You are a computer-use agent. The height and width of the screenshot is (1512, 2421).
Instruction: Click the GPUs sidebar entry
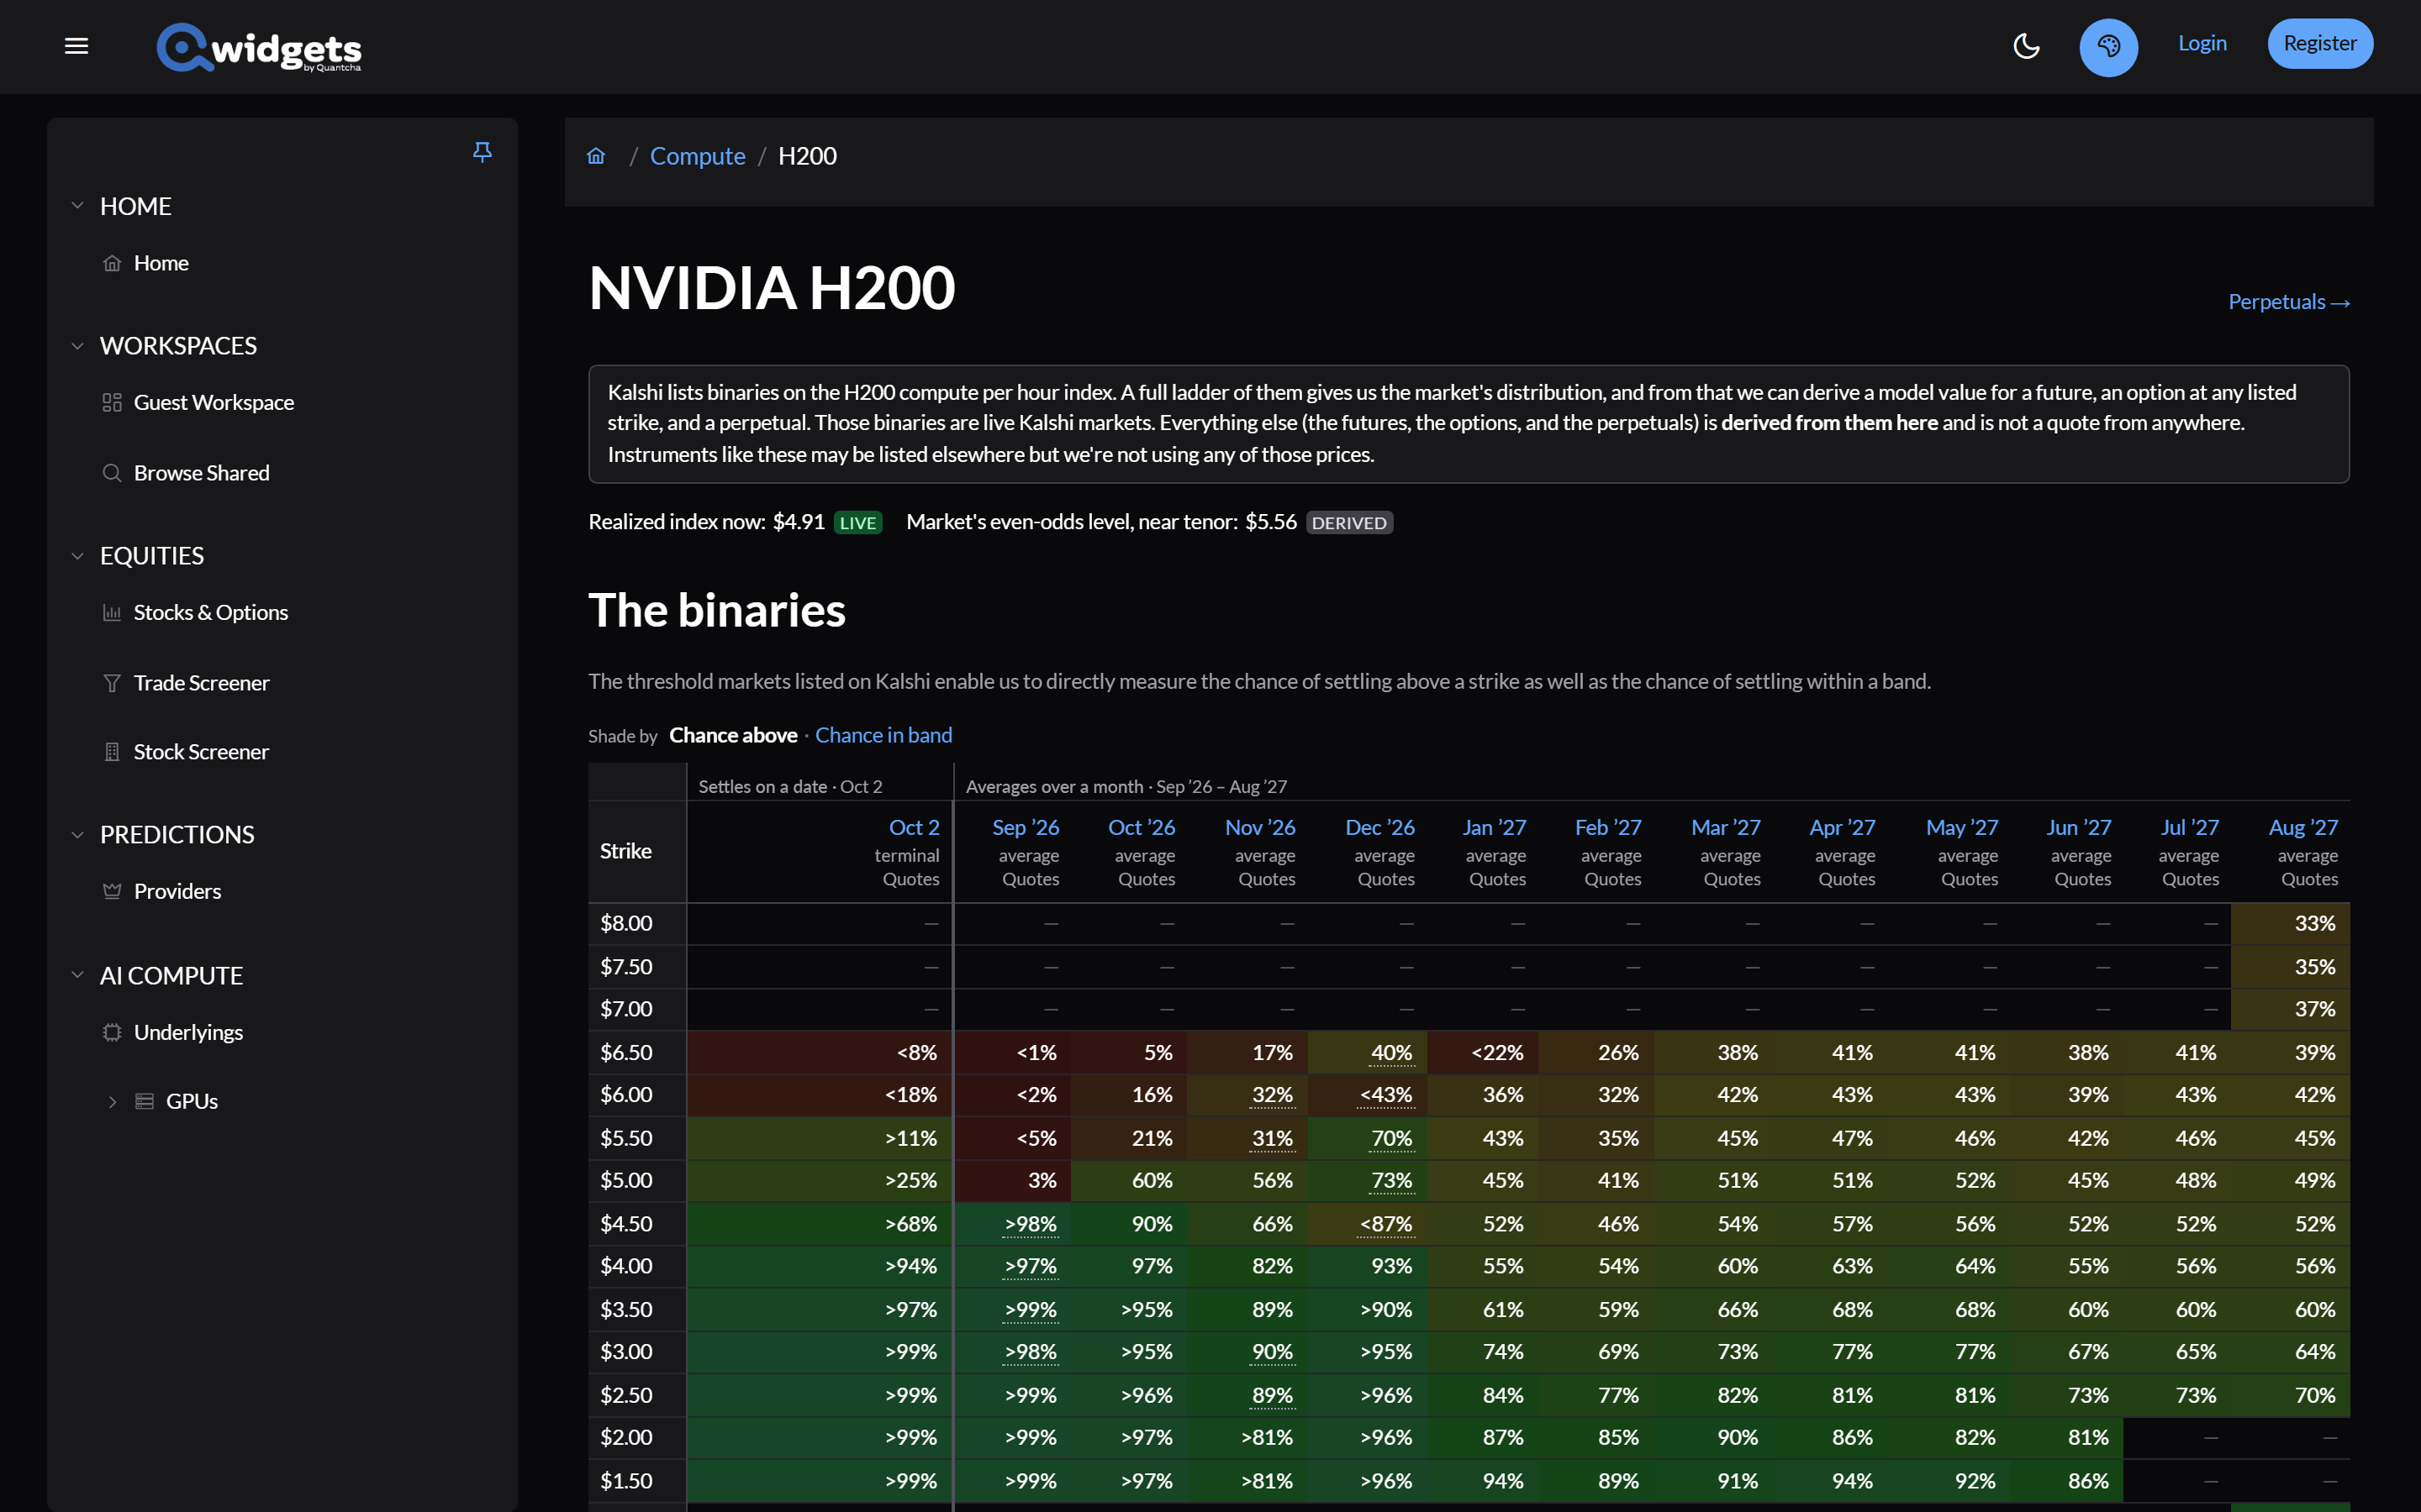tap(191, 1101)
